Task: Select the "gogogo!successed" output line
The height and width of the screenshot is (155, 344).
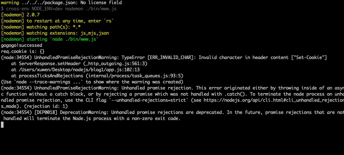Action: pos(21,45)
